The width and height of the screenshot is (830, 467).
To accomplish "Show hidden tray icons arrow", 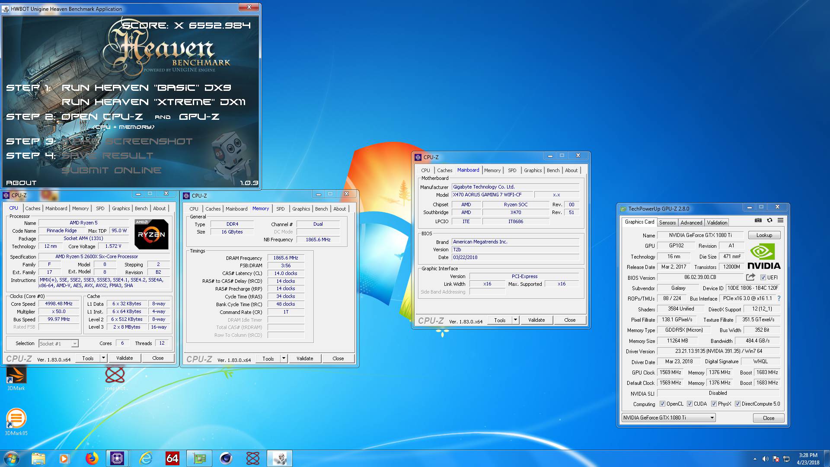I will [755, 459].
